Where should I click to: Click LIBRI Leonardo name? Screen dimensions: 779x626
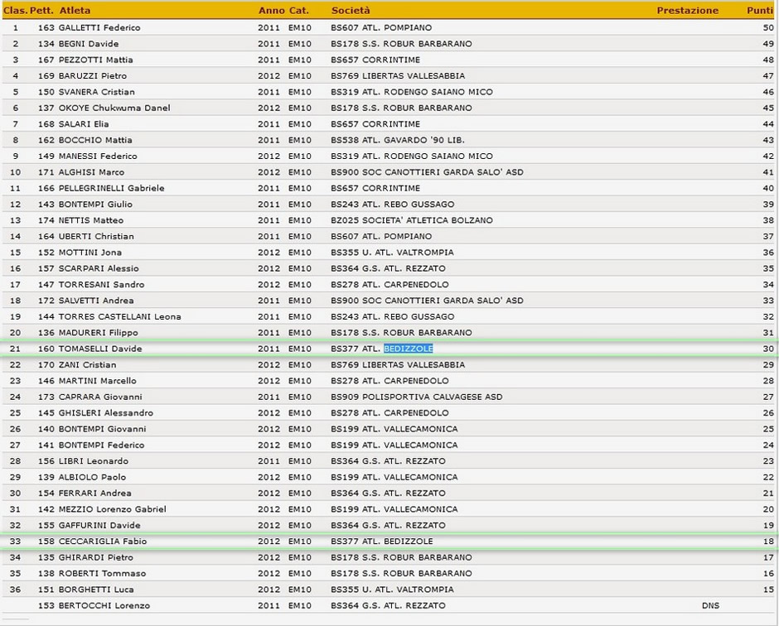pyautogui.click(x=94, y=461)
